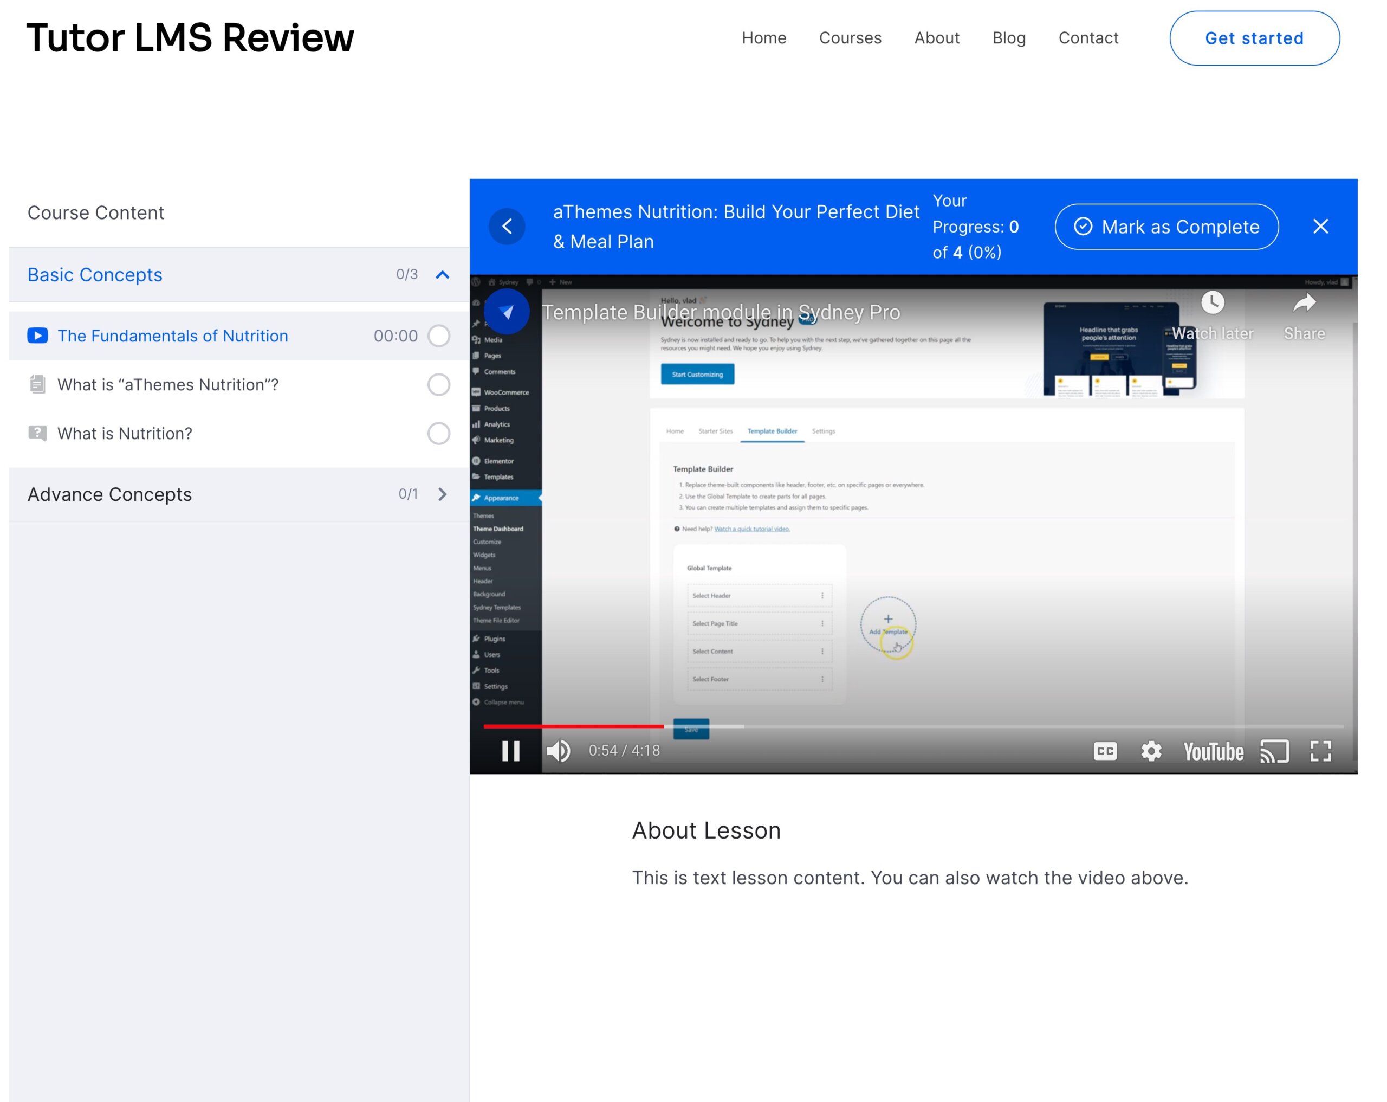Click quiz icon beside What is Nutrition

point(37,433)
